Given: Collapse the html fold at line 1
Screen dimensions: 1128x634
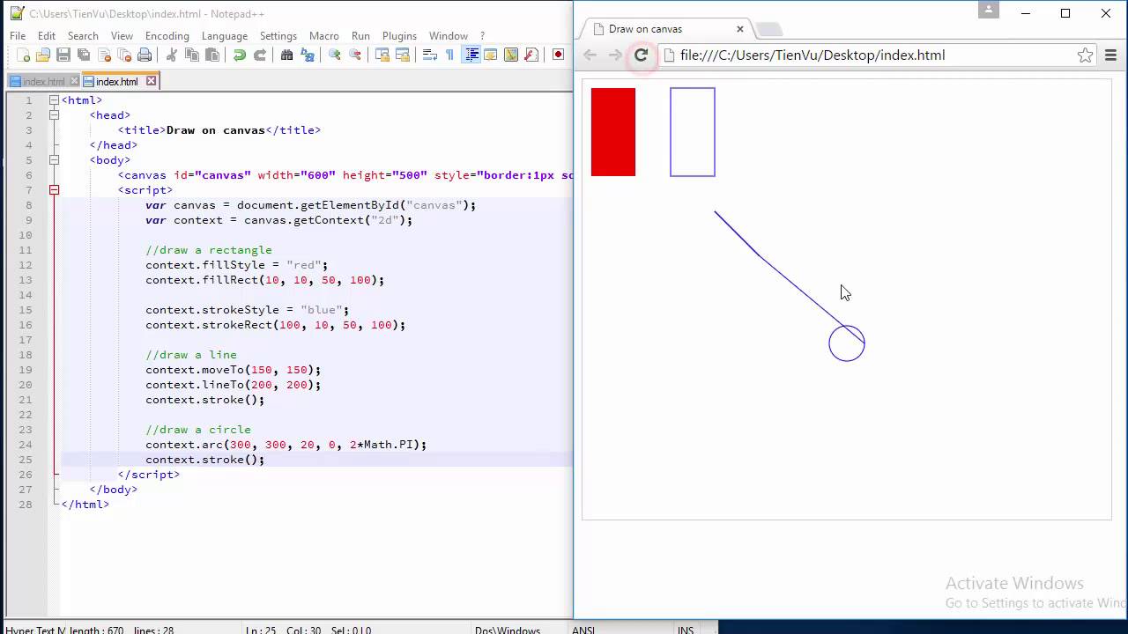Looking at the screenshot, I should 54,100.
